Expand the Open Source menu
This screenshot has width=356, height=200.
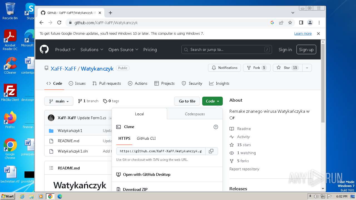tap(123, 49)
